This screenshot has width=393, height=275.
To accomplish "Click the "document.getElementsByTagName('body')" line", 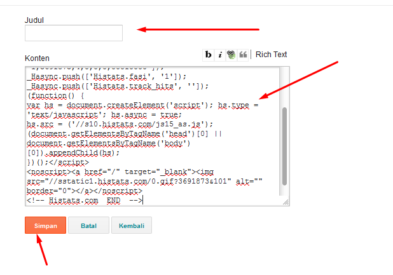I will [109, 144].
